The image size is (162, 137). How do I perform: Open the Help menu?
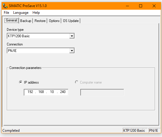click(x=36, y=13)
